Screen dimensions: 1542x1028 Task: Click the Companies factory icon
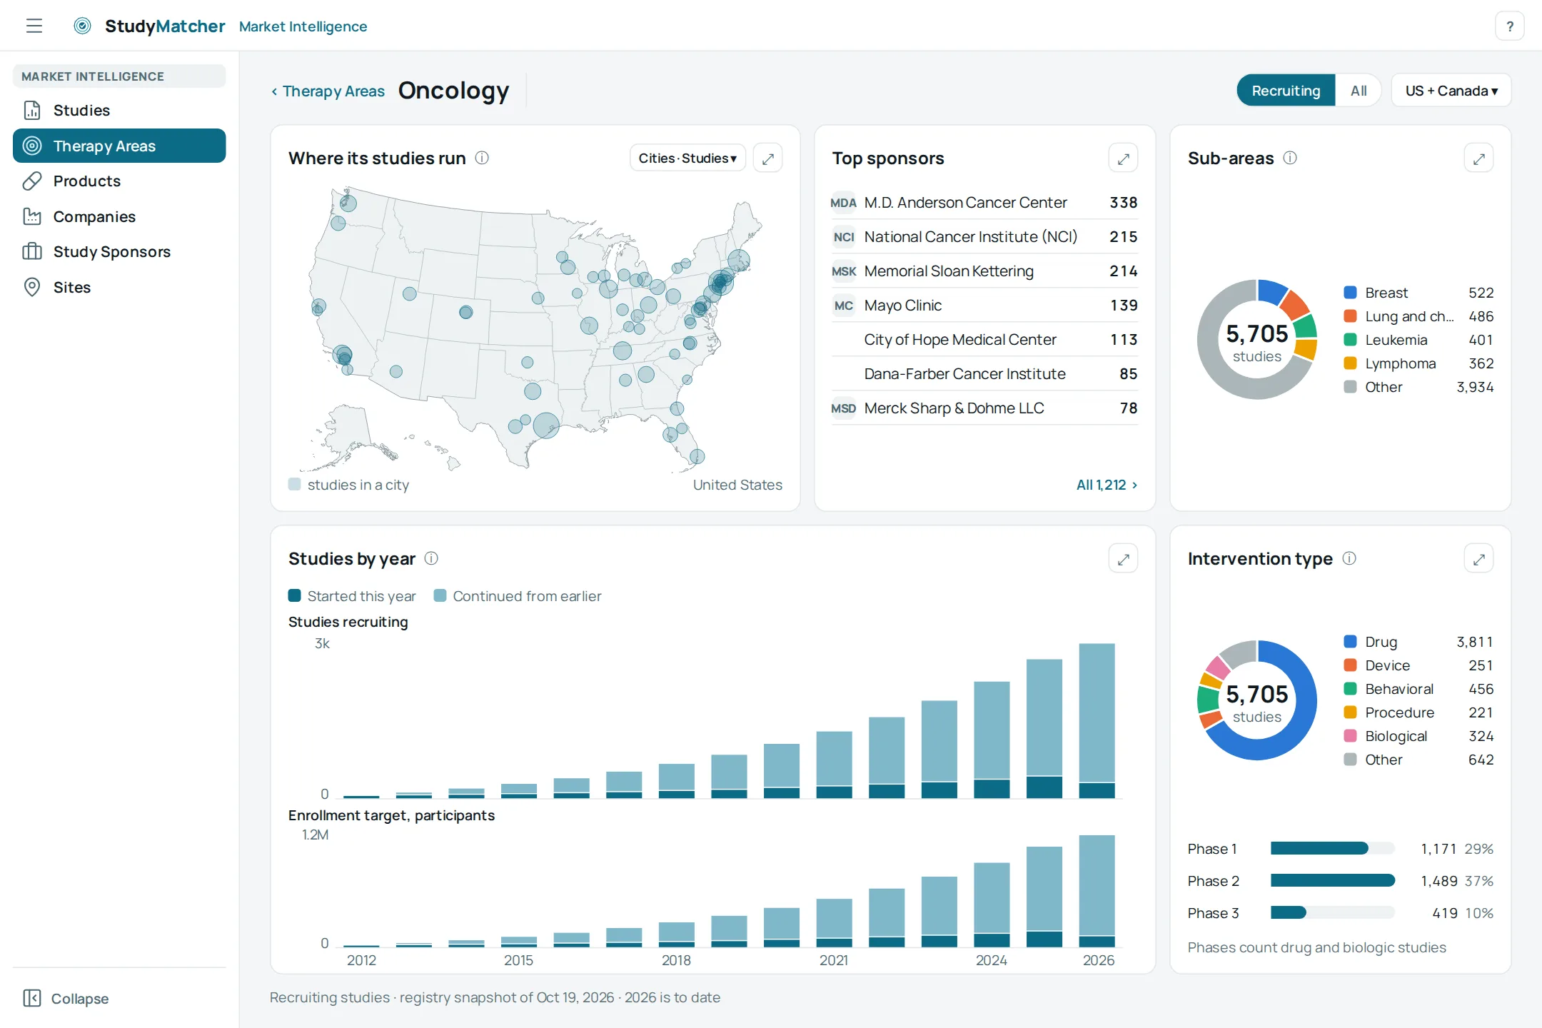point(32,216)
